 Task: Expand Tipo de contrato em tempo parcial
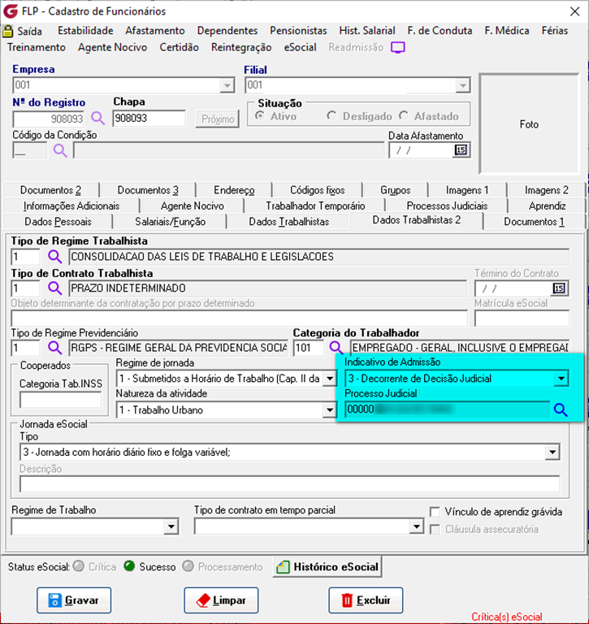416,526
